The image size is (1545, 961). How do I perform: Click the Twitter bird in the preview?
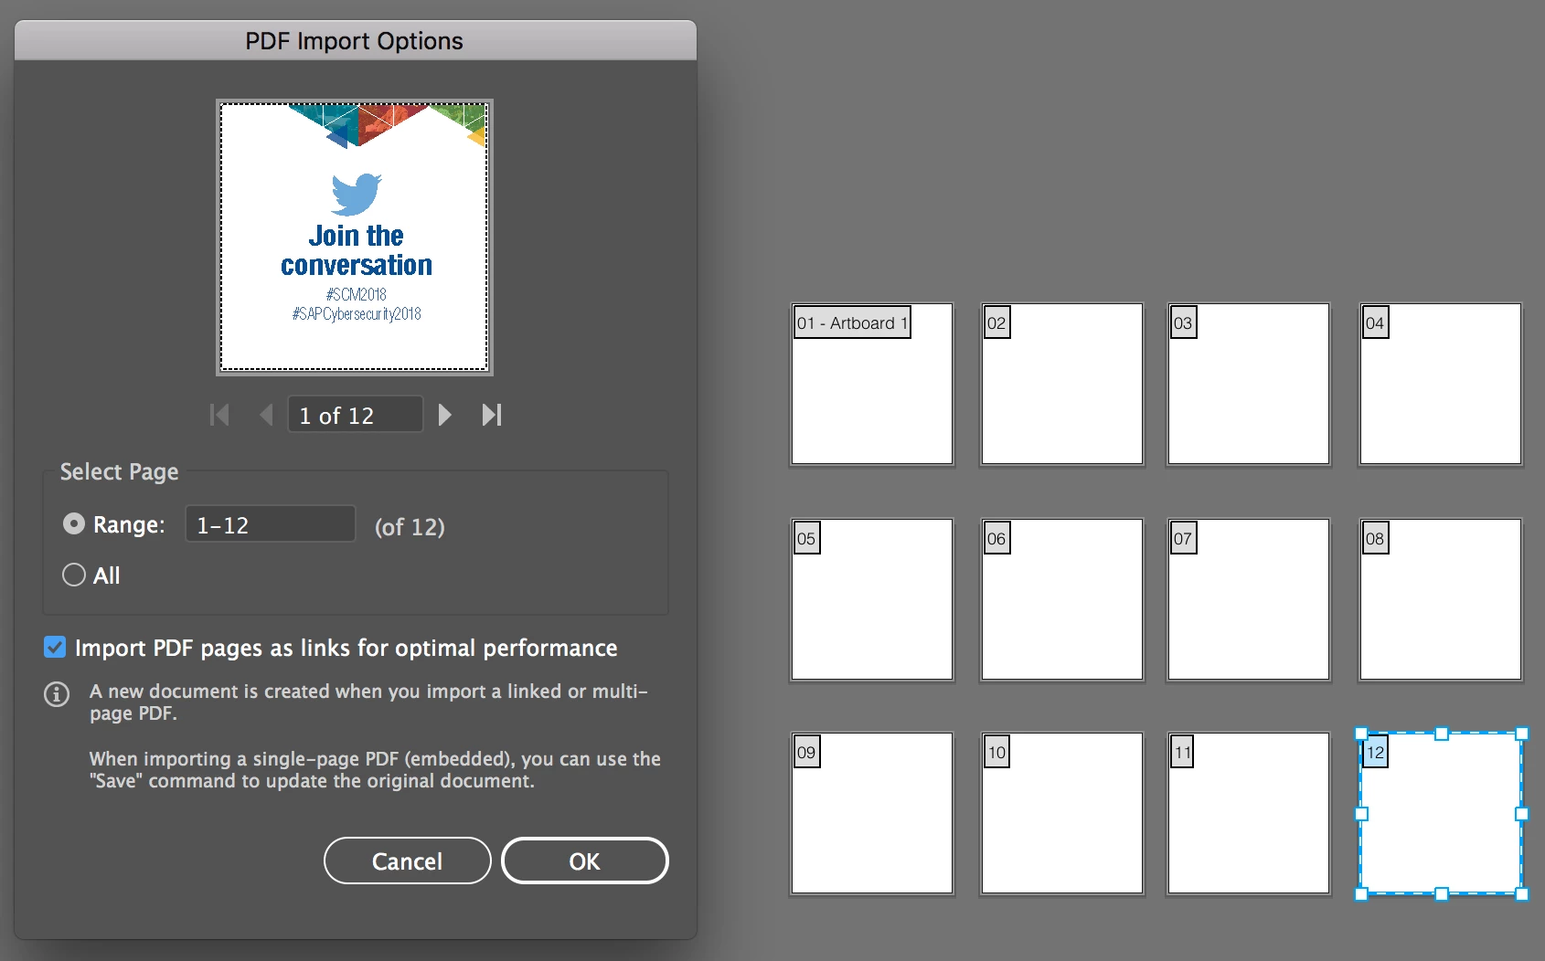(x=357, y=194)
